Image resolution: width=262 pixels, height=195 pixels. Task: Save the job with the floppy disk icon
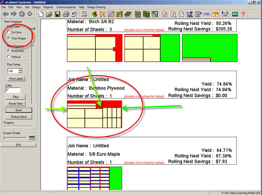[x=58, y=14]
